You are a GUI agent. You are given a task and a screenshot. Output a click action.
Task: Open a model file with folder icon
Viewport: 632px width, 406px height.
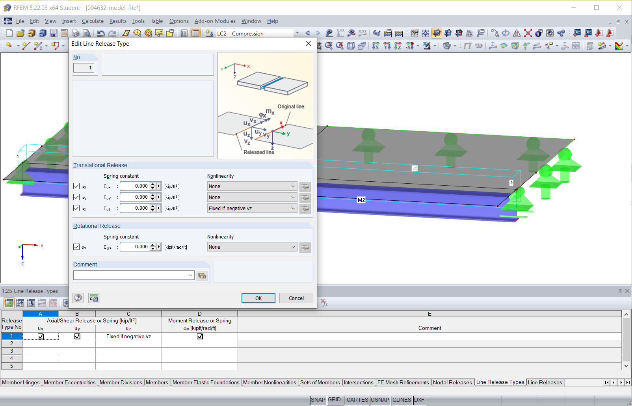(x=20, y=33)
